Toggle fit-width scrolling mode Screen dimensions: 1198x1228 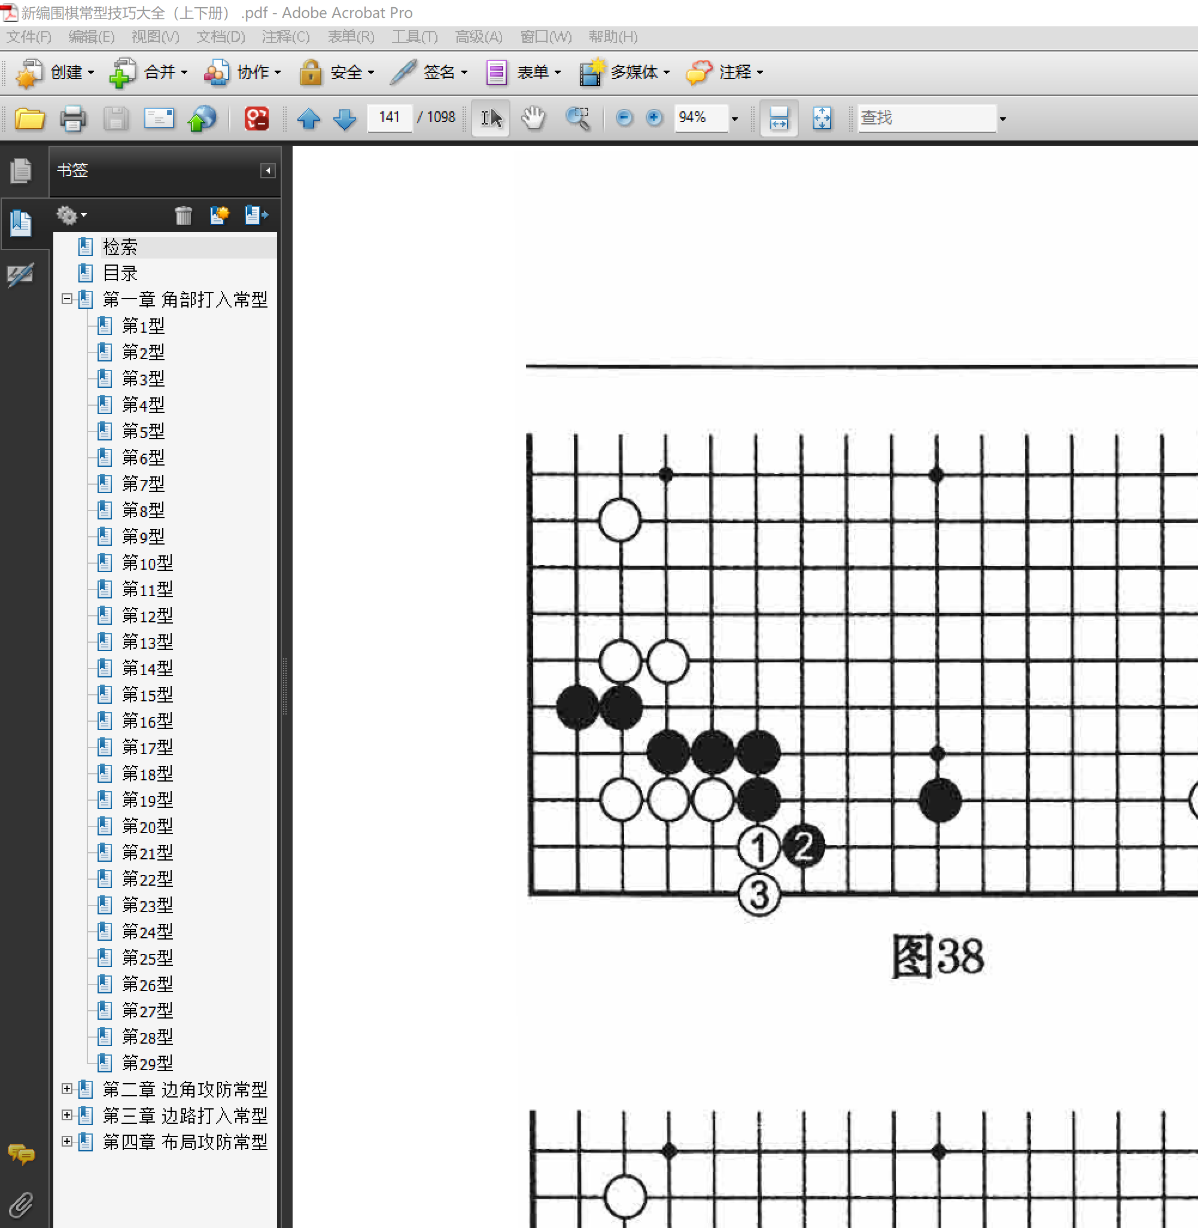pos(779,118)
